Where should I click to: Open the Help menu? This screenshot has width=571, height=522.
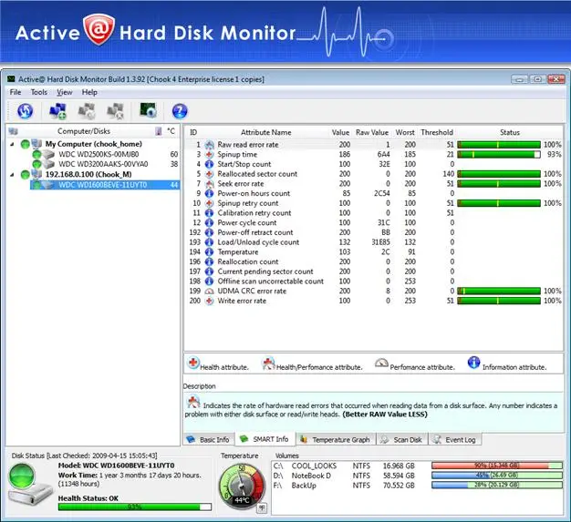tap(89, 92)
